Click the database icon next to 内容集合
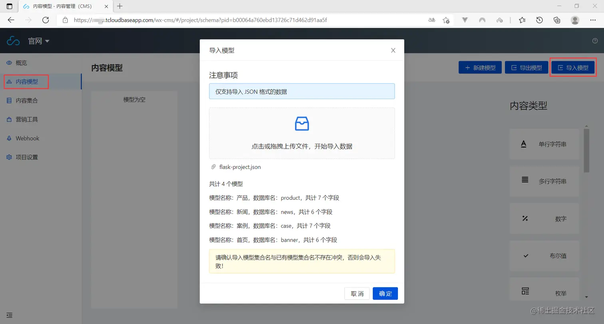 click(x=9, y=100)
